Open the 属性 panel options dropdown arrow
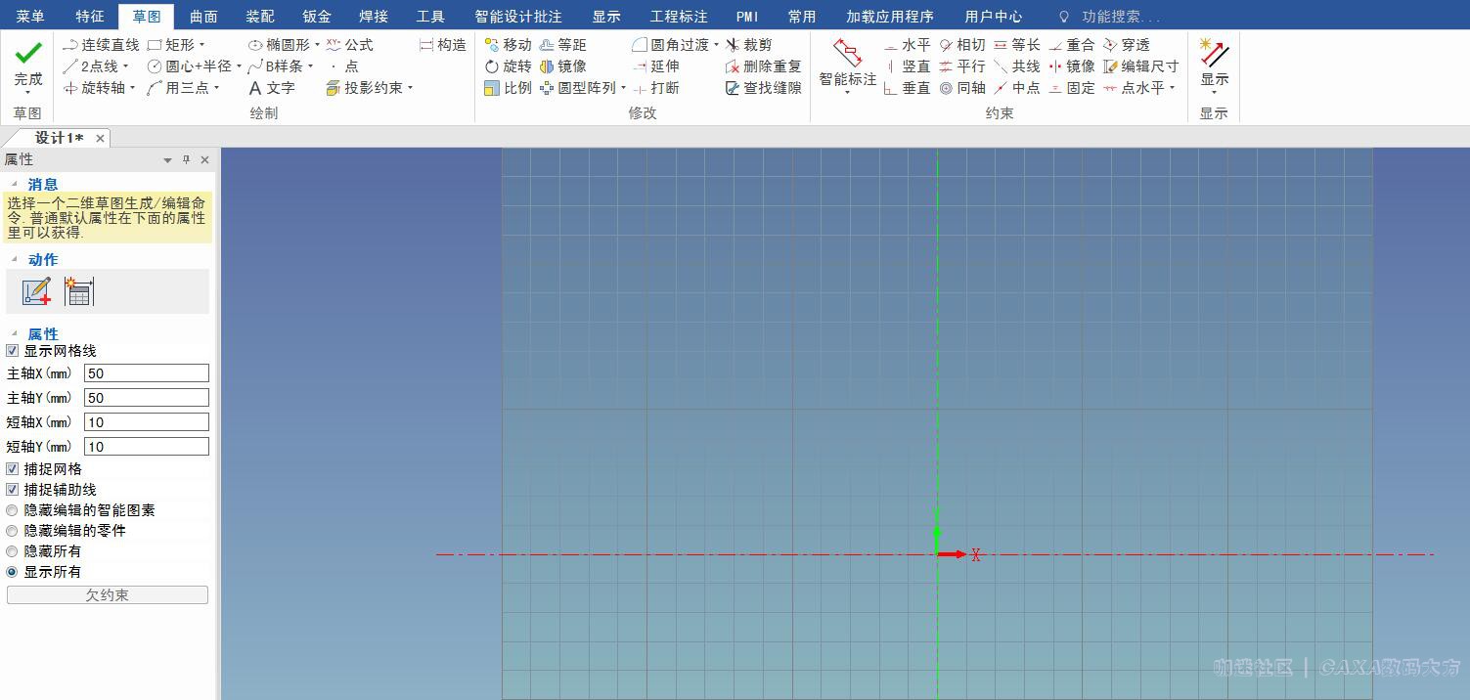 168,160
